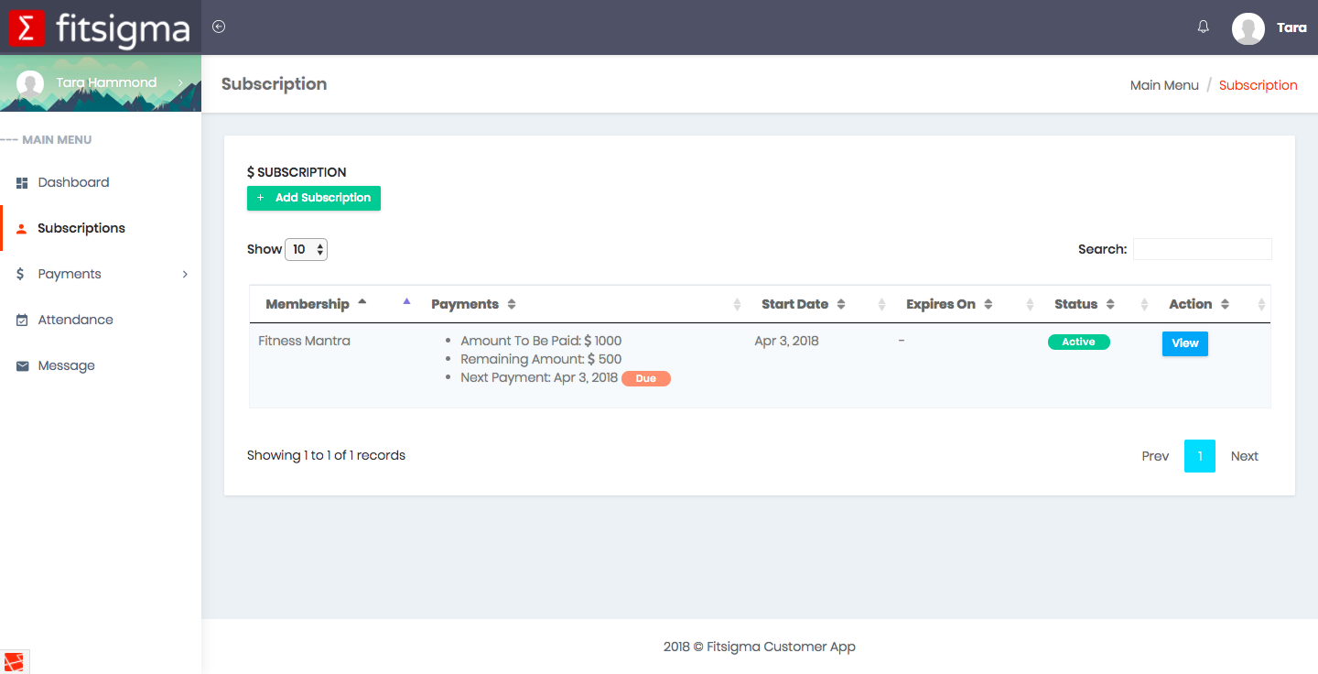Open the Tara user avatar in top bar
The height and width of the screenshot is (674, 1318).
click(1248, 28)
